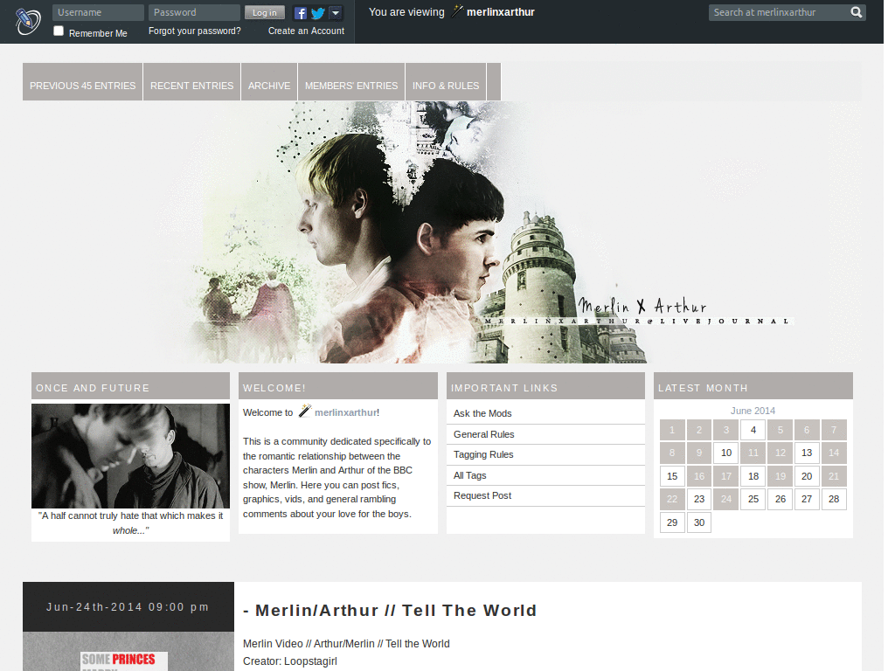The height and width of the screenshot is (671, 895).
Task: Open the LiveJournal logo home icon
Action: tap(27, 22)
